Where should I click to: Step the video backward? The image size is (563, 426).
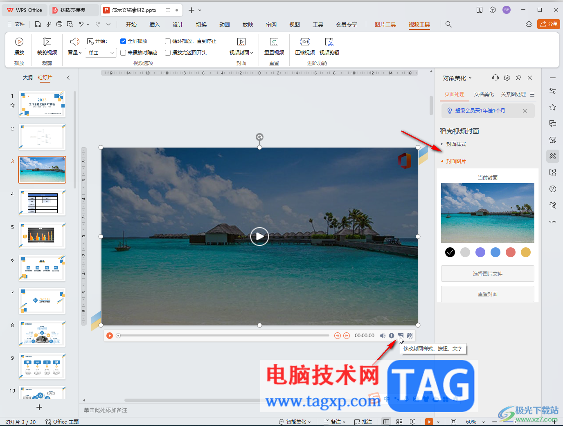(x=337, y=336)
